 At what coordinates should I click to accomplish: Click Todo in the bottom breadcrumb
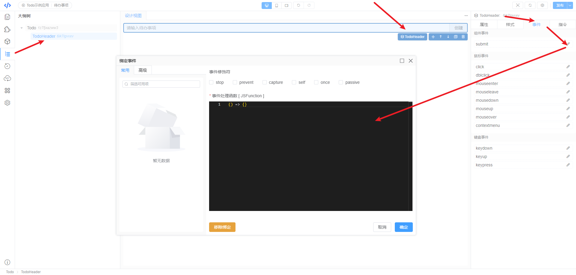pyautogui.click(x=10, y=272)
